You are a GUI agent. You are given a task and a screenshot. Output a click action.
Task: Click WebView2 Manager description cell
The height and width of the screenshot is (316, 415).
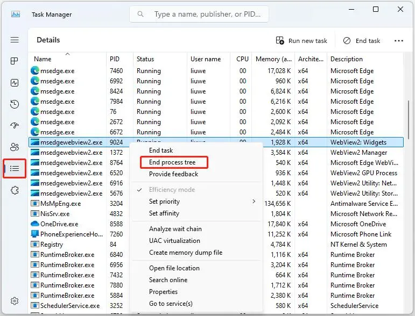(358, 153)
